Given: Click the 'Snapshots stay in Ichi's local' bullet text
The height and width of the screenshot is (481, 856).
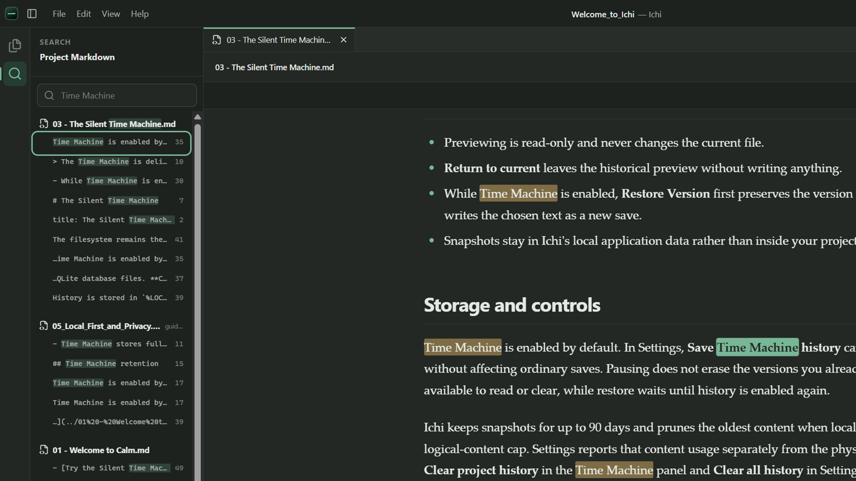Looking at the screenshot, I should [649, 241].
